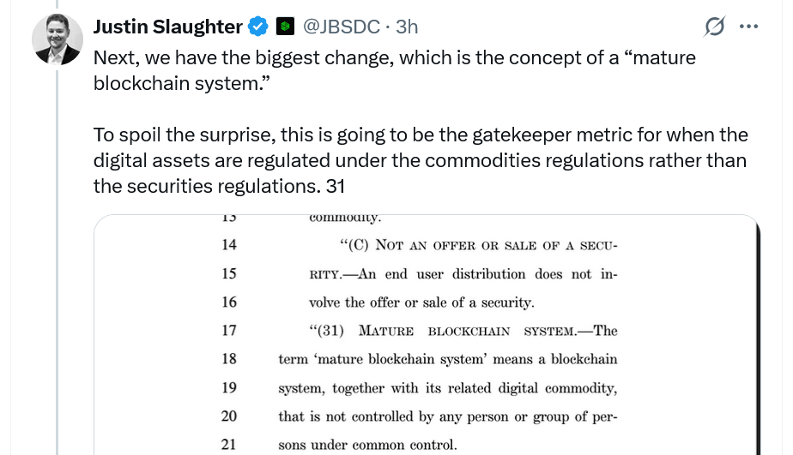Screen dimensions: 793x455
Task: Click the blue verified checkmark badge
Action: (257, 27)
